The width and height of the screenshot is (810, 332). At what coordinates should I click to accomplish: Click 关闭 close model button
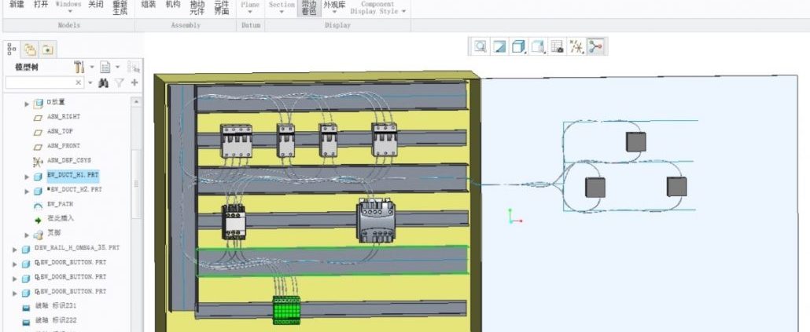coord(95,4)
